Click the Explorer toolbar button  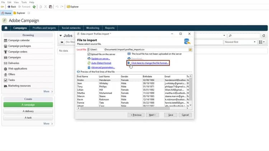coord(72,7)
